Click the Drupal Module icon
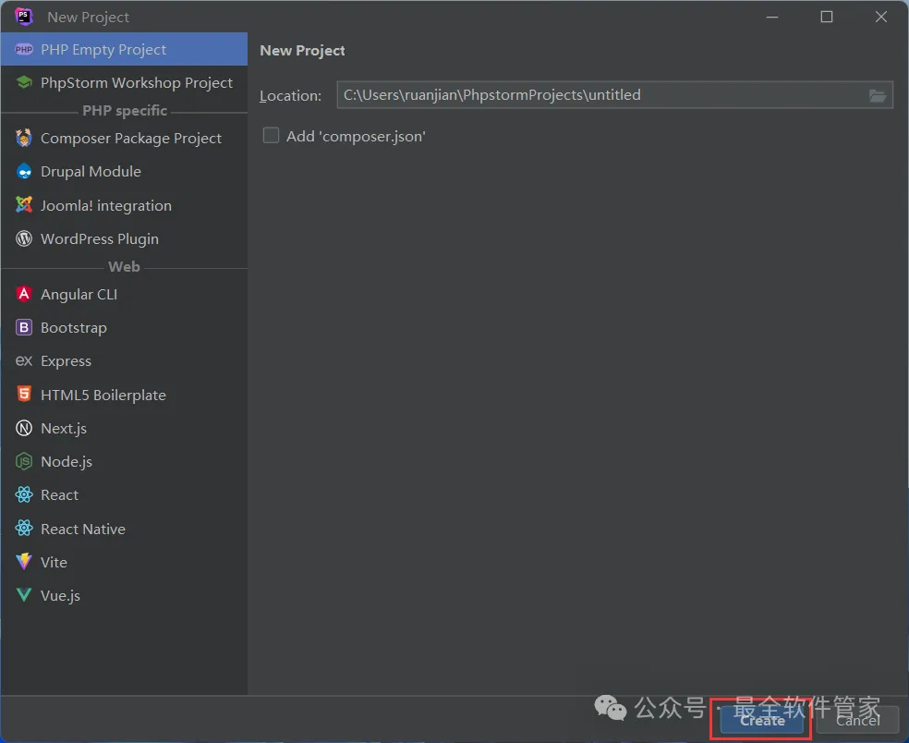The width and height of the screenshot is (909, 743). 24,172
